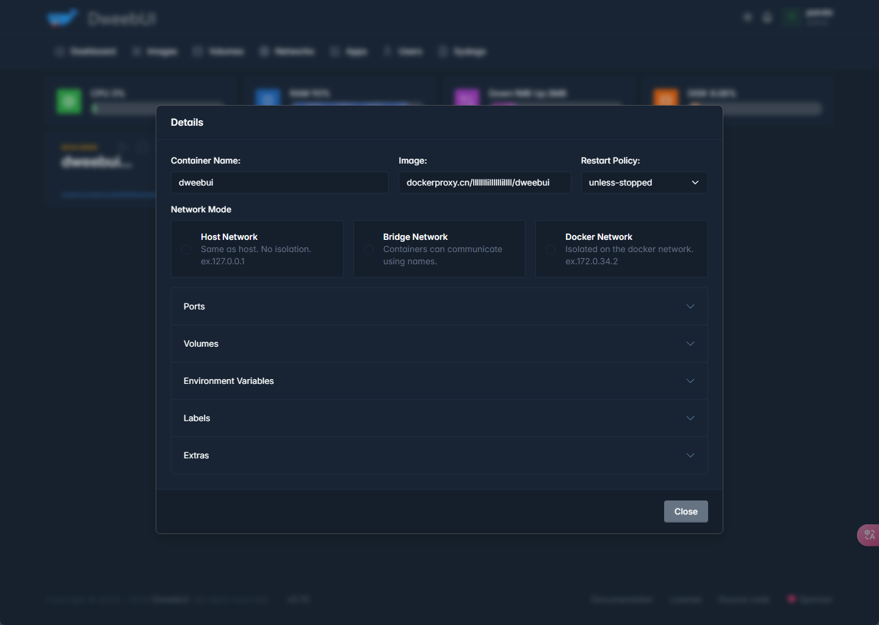Click the Container Name: label
The width and height of the screenshot is (879, 625).
click(x=206, y=161)
